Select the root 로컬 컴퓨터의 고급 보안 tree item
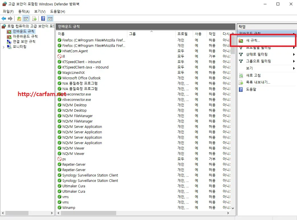 pyautogui.click(x=31, y=26)
